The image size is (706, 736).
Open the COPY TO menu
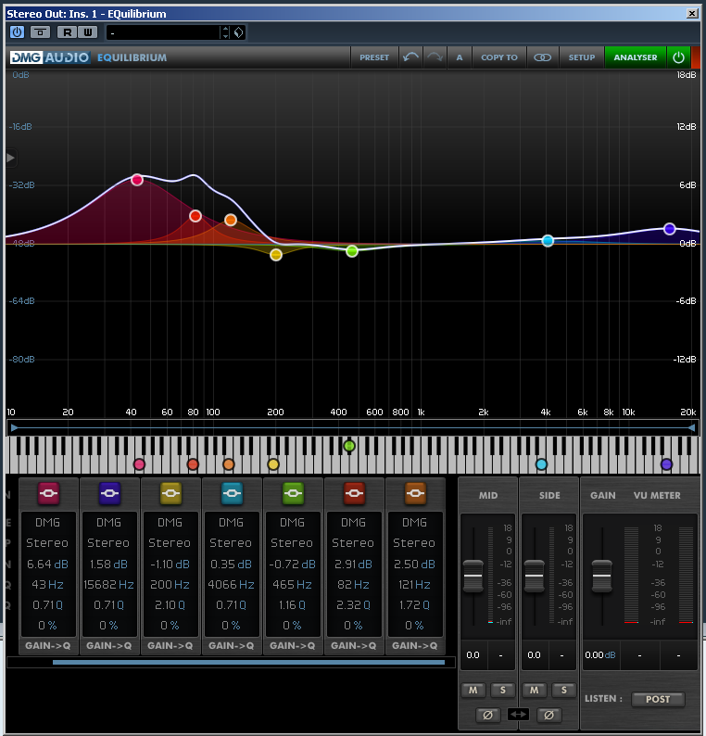coord(499,57)
